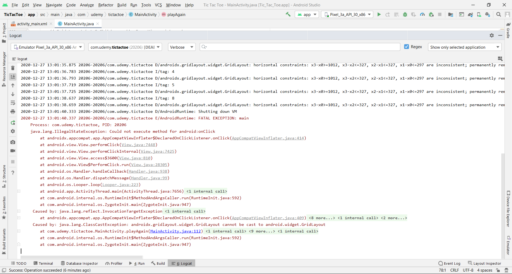Viewport: 512px width, 274px height.
Task: Click the logcat Print icon
Action: [x=13, y=111]
